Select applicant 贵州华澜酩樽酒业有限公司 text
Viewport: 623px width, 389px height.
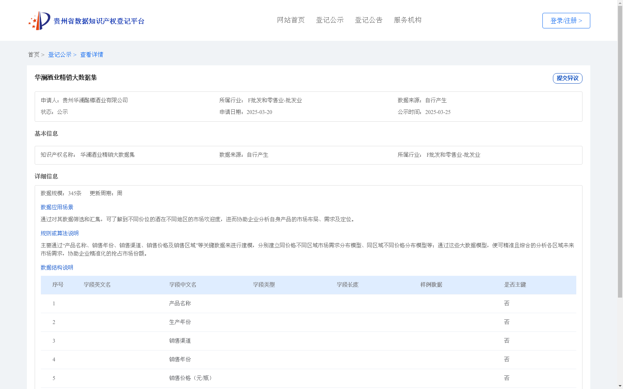95,100
